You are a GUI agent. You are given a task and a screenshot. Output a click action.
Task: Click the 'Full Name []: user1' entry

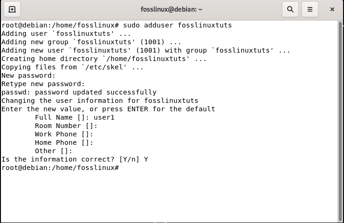coord(75,117)
